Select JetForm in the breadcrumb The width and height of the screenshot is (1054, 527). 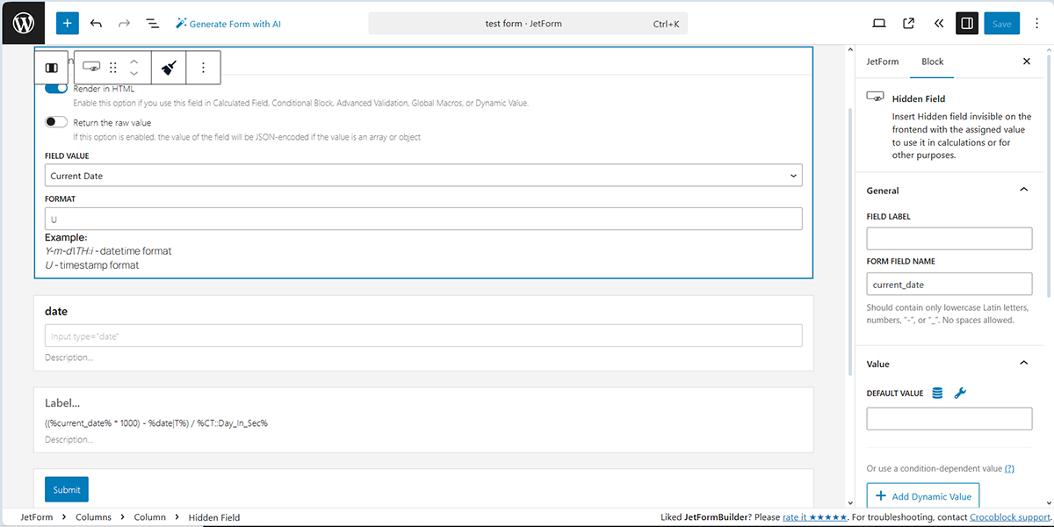[x=37, y=517]
